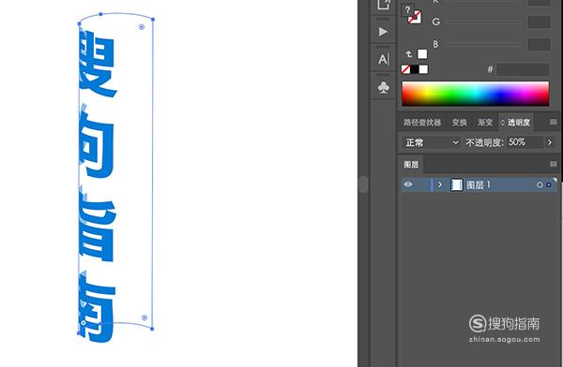Expand 图层 1 with the chevron
This screenshot has width=563, height=367.
pos(440,184)
